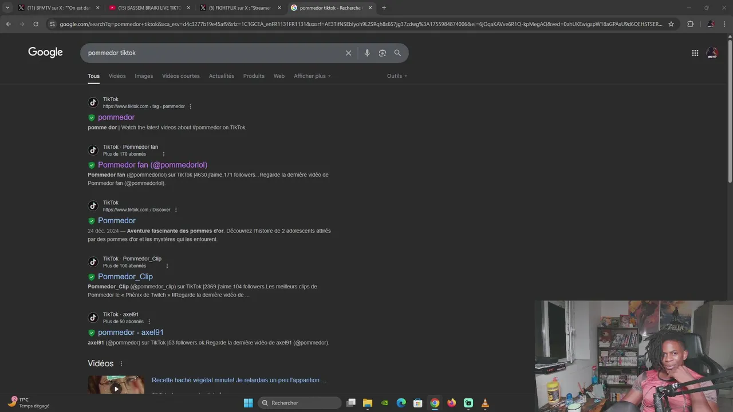The height and width of the screenshot is (412, 733).
Task: View site information icon in address bar
Action: [x=52, y=24]
